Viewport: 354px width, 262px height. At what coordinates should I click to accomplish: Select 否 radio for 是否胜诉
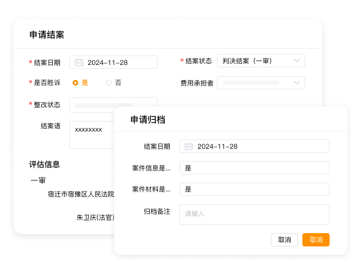pos(109,83)
